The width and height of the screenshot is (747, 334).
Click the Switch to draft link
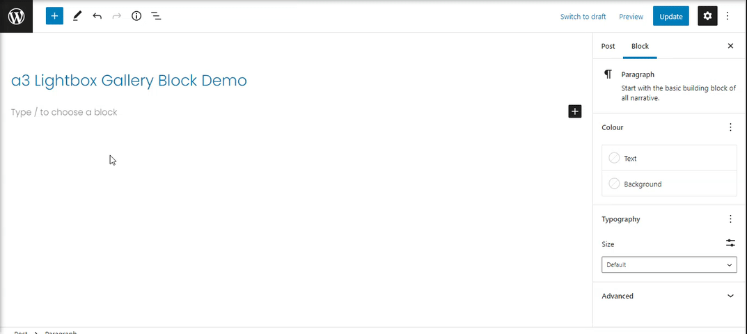(x=583, y=17)
